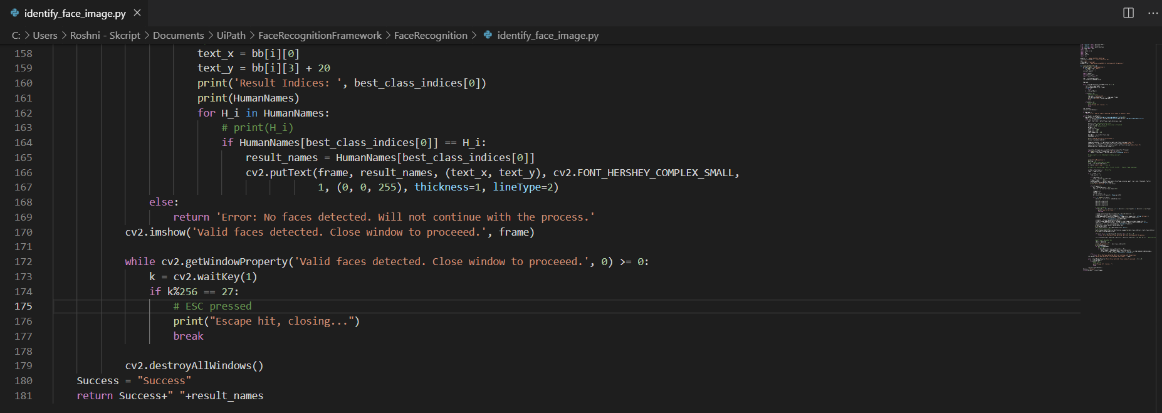The image size is (1162, 413).
Task: Click the vertical scrollbar at the right edge
Action: 1158,219
